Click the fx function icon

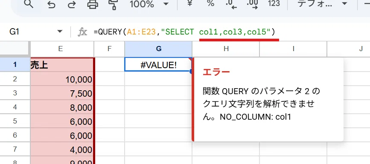(x=82, y=32)
